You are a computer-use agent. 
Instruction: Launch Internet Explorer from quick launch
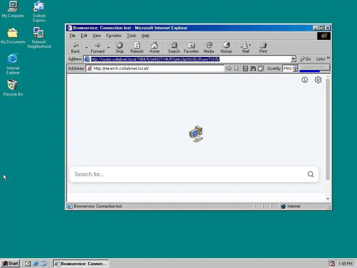coord(36,264)
